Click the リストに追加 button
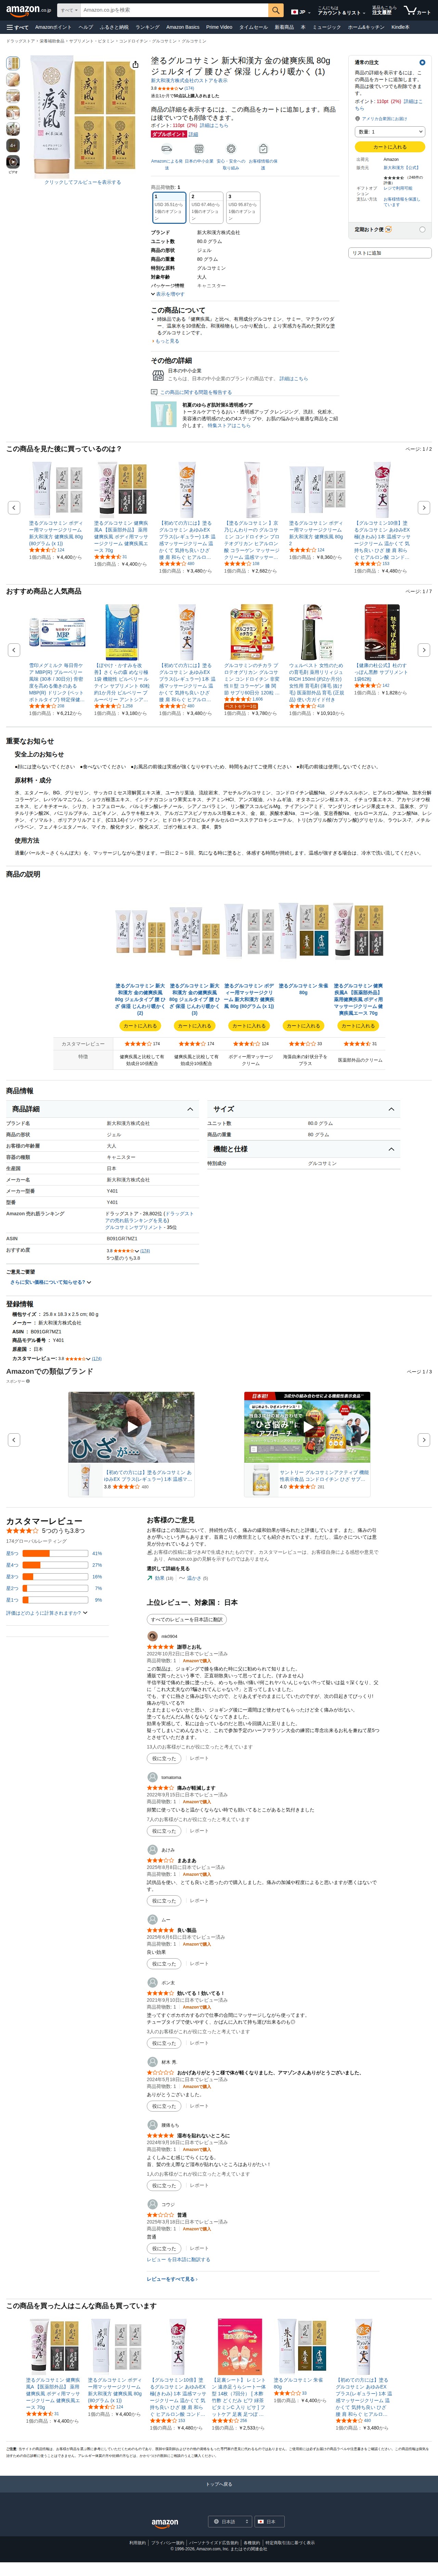The width and height of the screenshot is (438, 2576). pos(390,253)
